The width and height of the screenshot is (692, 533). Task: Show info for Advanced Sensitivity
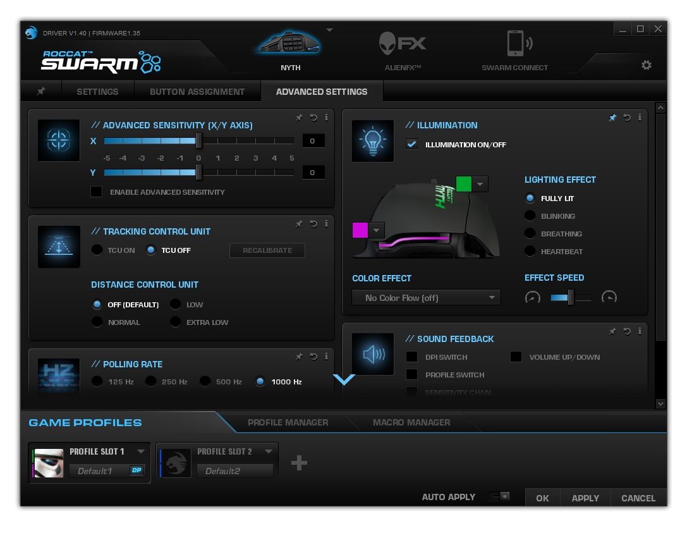click(x=326, y=117)
